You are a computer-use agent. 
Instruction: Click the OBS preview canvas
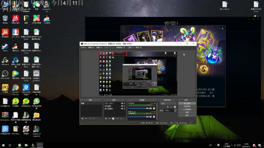click(x=138, y=73)
